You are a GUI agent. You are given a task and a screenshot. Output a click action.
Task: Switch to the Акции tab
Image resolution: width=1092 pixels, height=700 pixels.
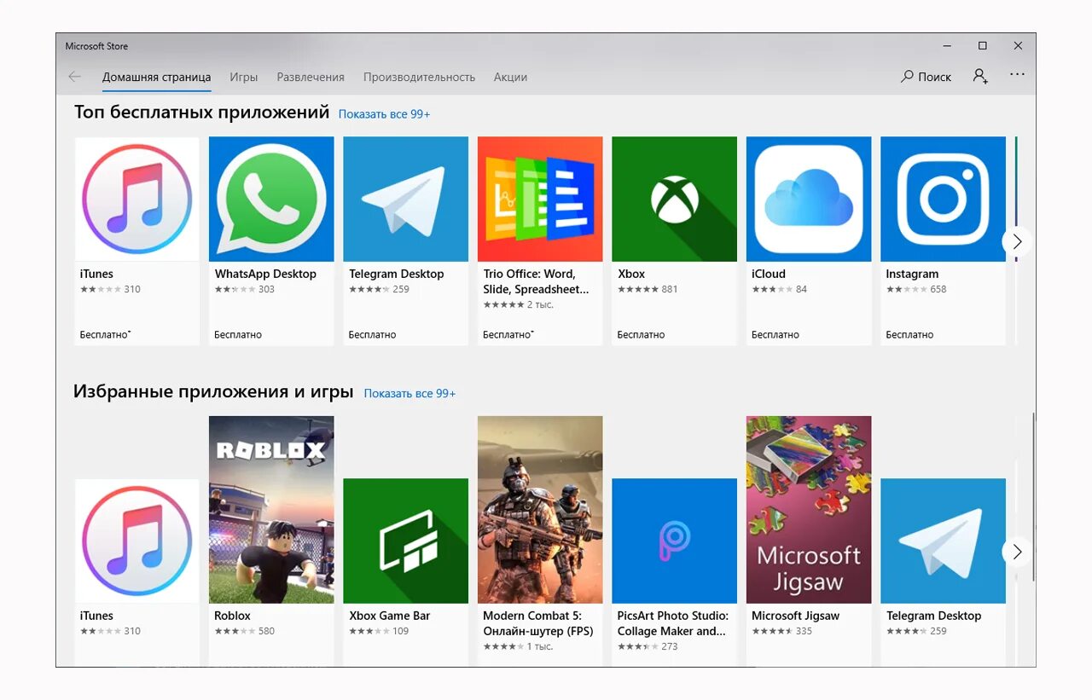click(510, 77)
